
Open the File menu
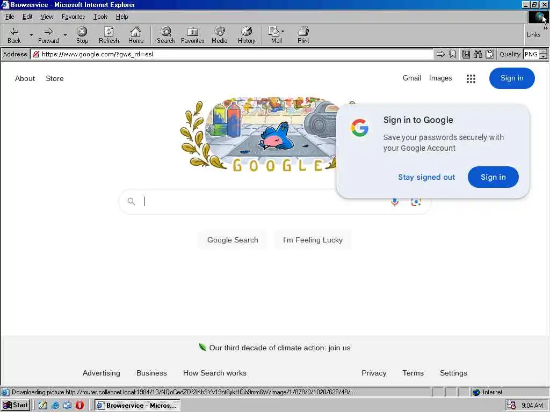click(x=10, y=17)
